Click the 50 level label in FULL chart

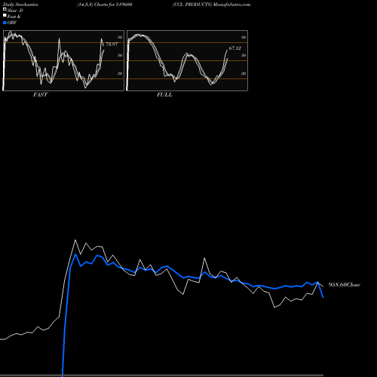[x=244, y=55]
